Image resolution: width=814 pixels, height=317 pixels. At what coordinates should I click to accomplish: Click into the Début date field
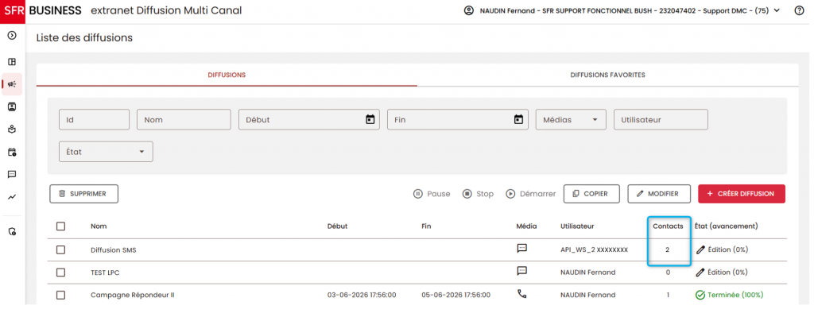(309, 119)
